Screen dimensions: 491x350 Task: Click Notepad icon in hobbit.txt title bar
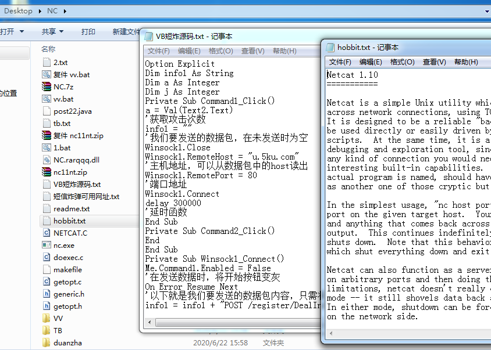tap(330, 47)
